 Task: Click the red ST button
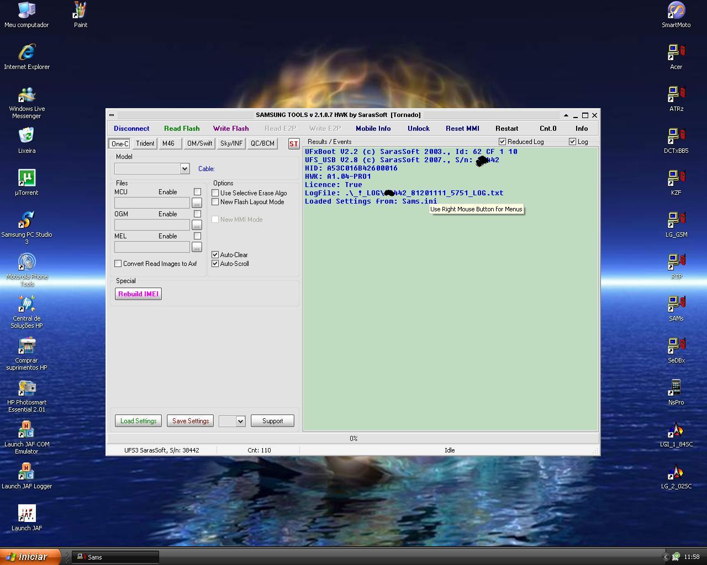pos(294,143)
